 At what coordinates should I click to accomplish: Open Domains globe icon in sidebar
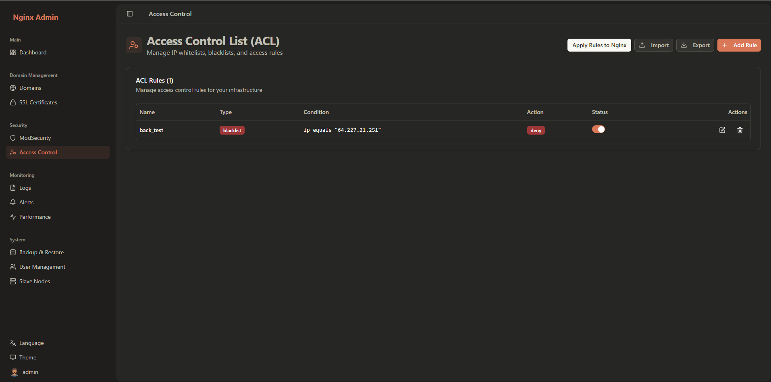(13, 88)
